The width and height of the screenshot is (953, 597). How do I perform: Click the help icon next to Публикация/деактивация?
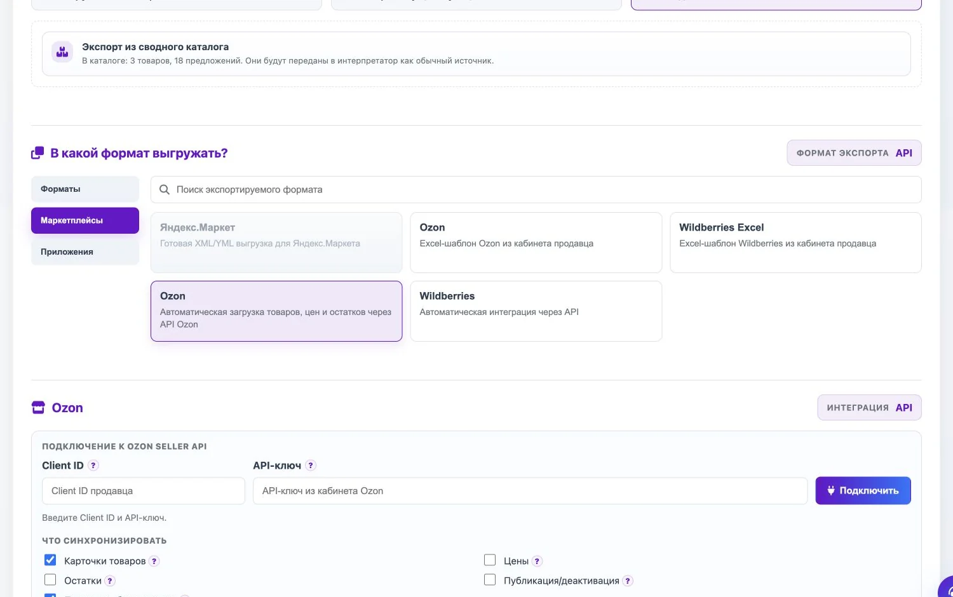click(628, 581)
